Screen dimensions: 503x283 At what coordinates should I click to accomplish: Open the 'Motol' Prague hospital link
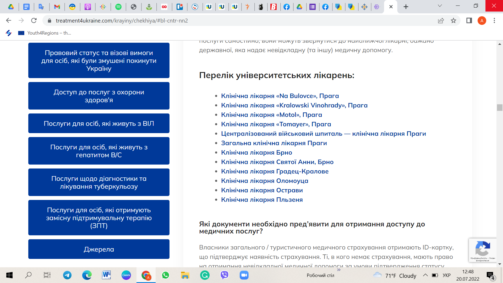pos(271,115)
